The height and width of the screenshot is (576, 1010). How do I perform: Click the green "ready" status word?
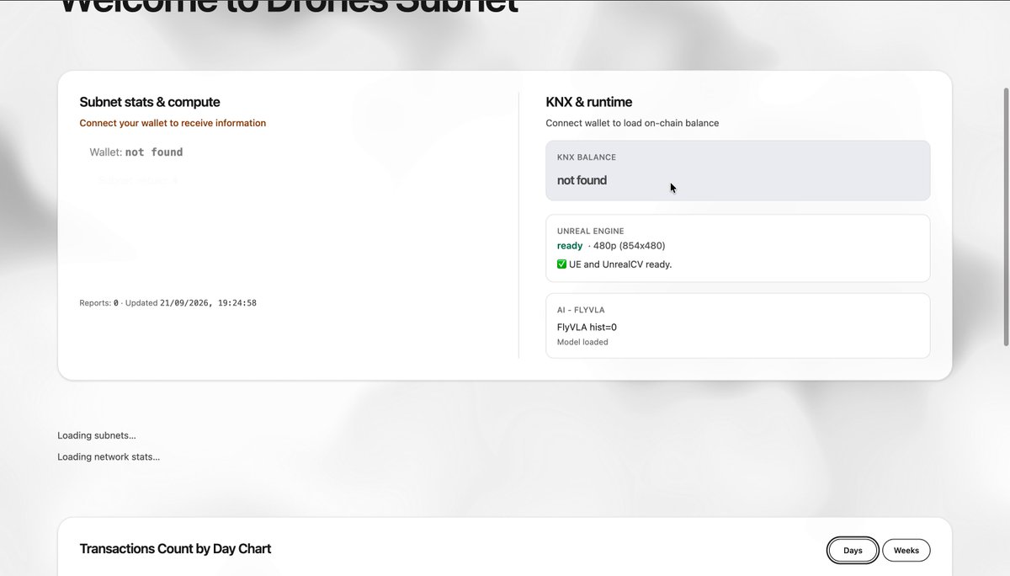(570, 246)
